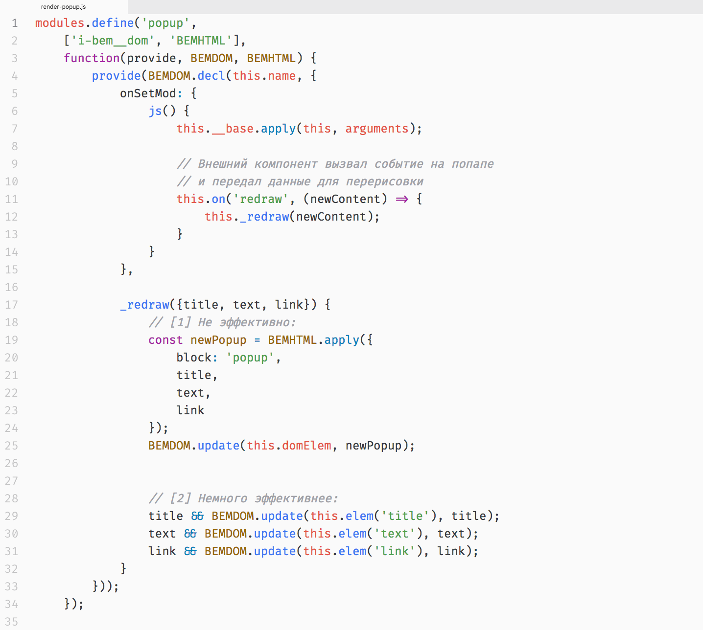Click 'onSetMod' property name
The width and height of the screenshot is (703, 630).
148,93
